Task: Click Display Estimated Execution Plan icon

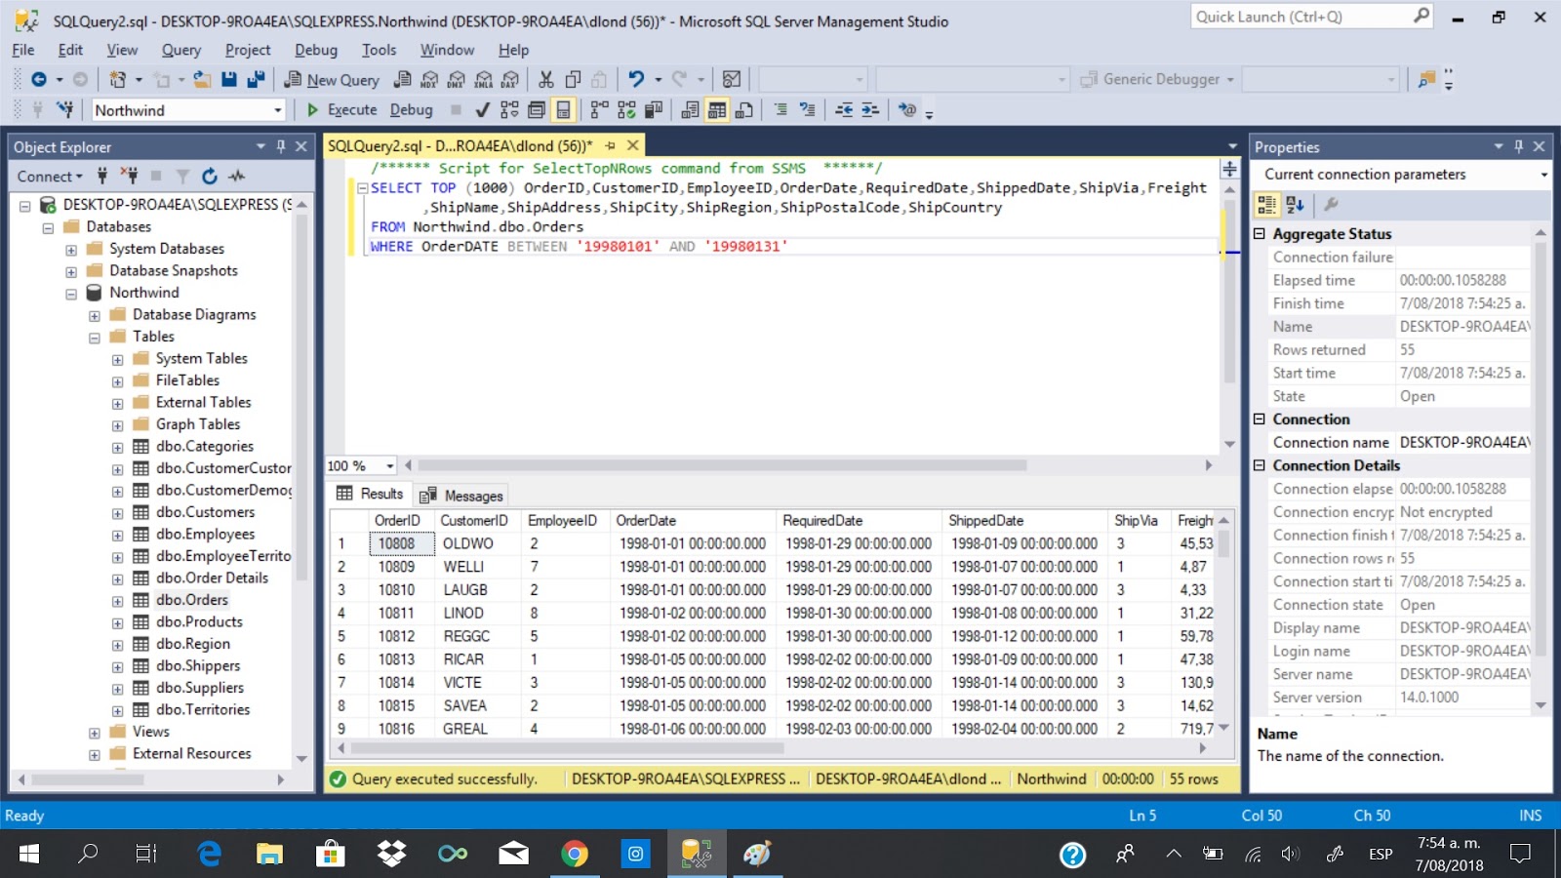Action: [509, 110]
